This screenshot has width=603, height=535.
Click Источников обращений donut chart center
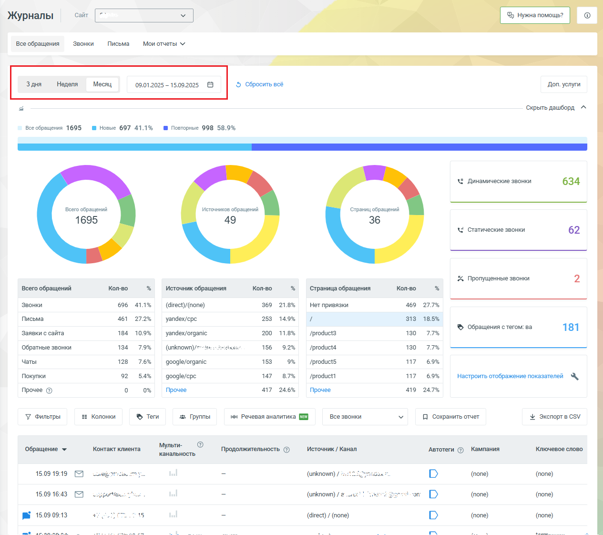click(230, 215)
